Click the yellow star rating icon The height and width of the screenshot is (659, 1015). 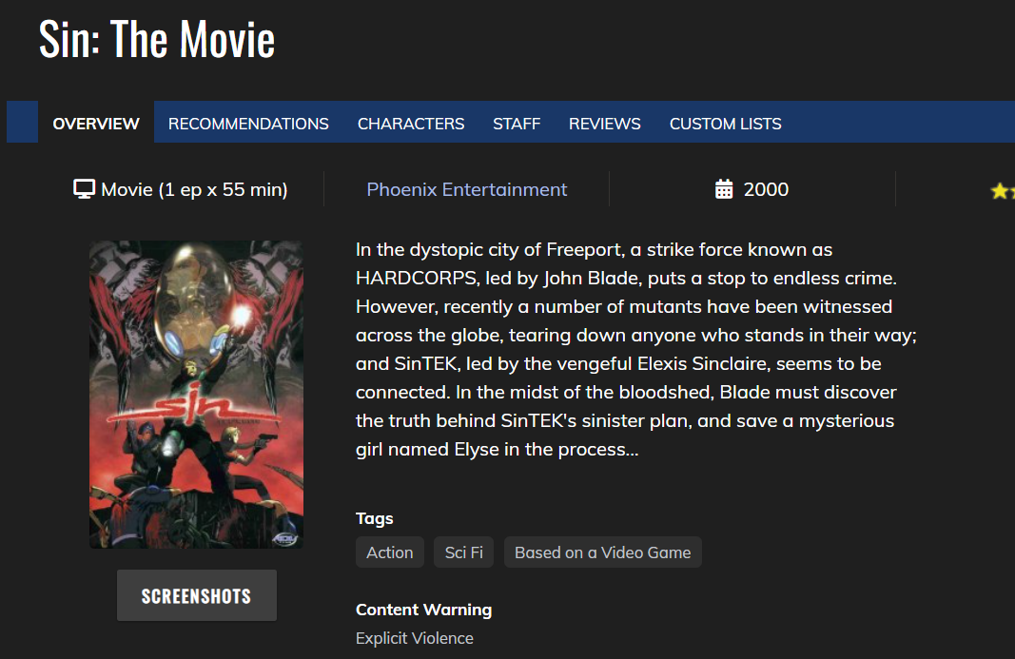click(1000, 191)
